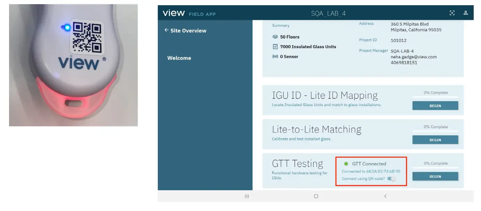Image resolution: width=481 pixels, height=211 pixels.
Task: Tap the Android home button icon
Action: [316, 196]
